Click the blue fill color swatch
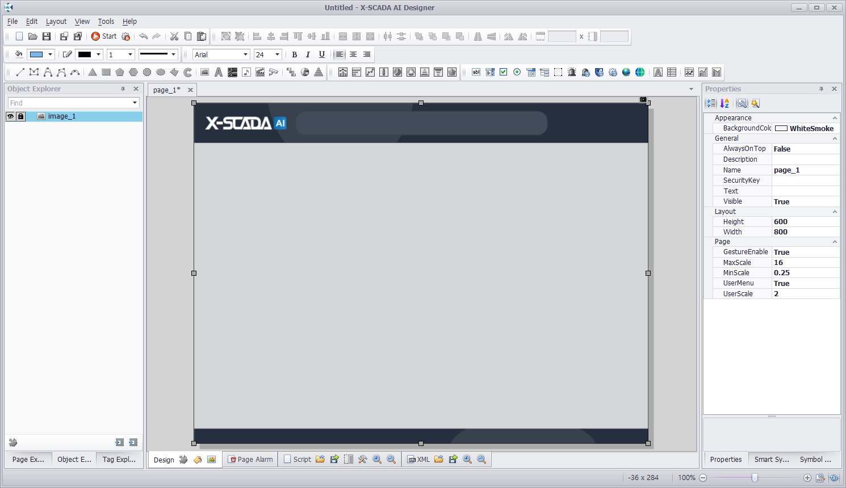 (x=36, y=54)
